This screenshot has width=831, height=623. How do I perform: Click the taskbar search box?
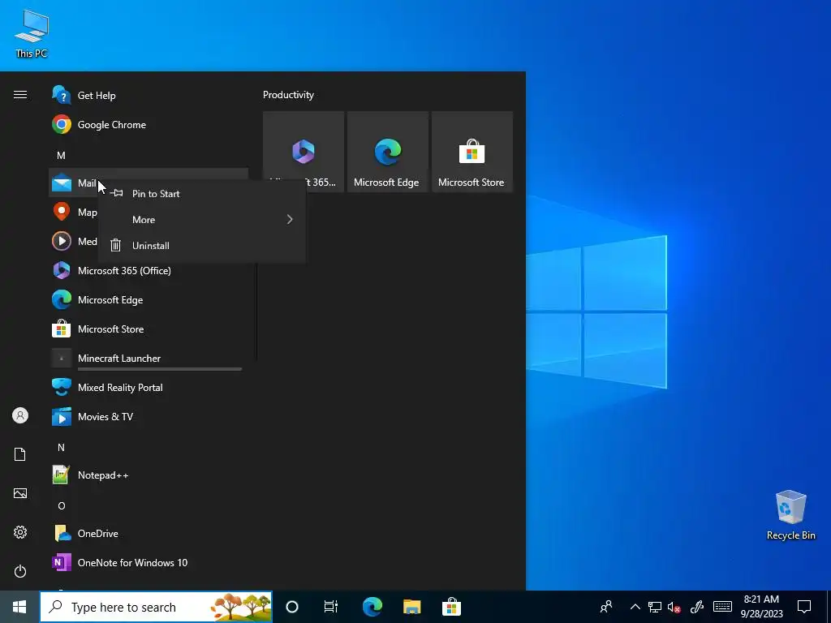click(x=156, y=607)
